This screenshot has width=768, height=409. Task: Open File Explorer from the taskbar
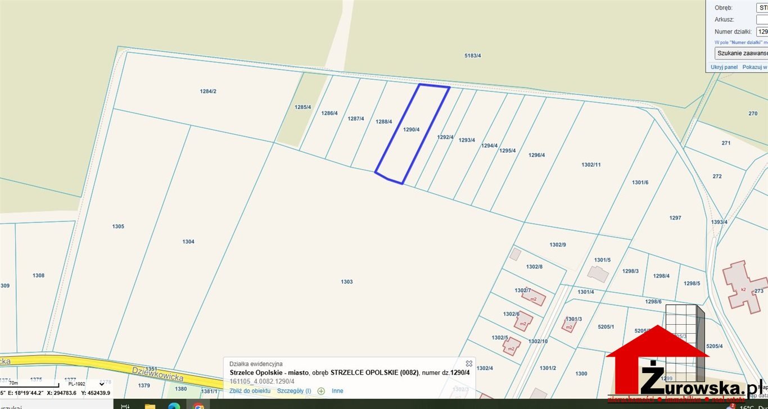click(150, 406)
